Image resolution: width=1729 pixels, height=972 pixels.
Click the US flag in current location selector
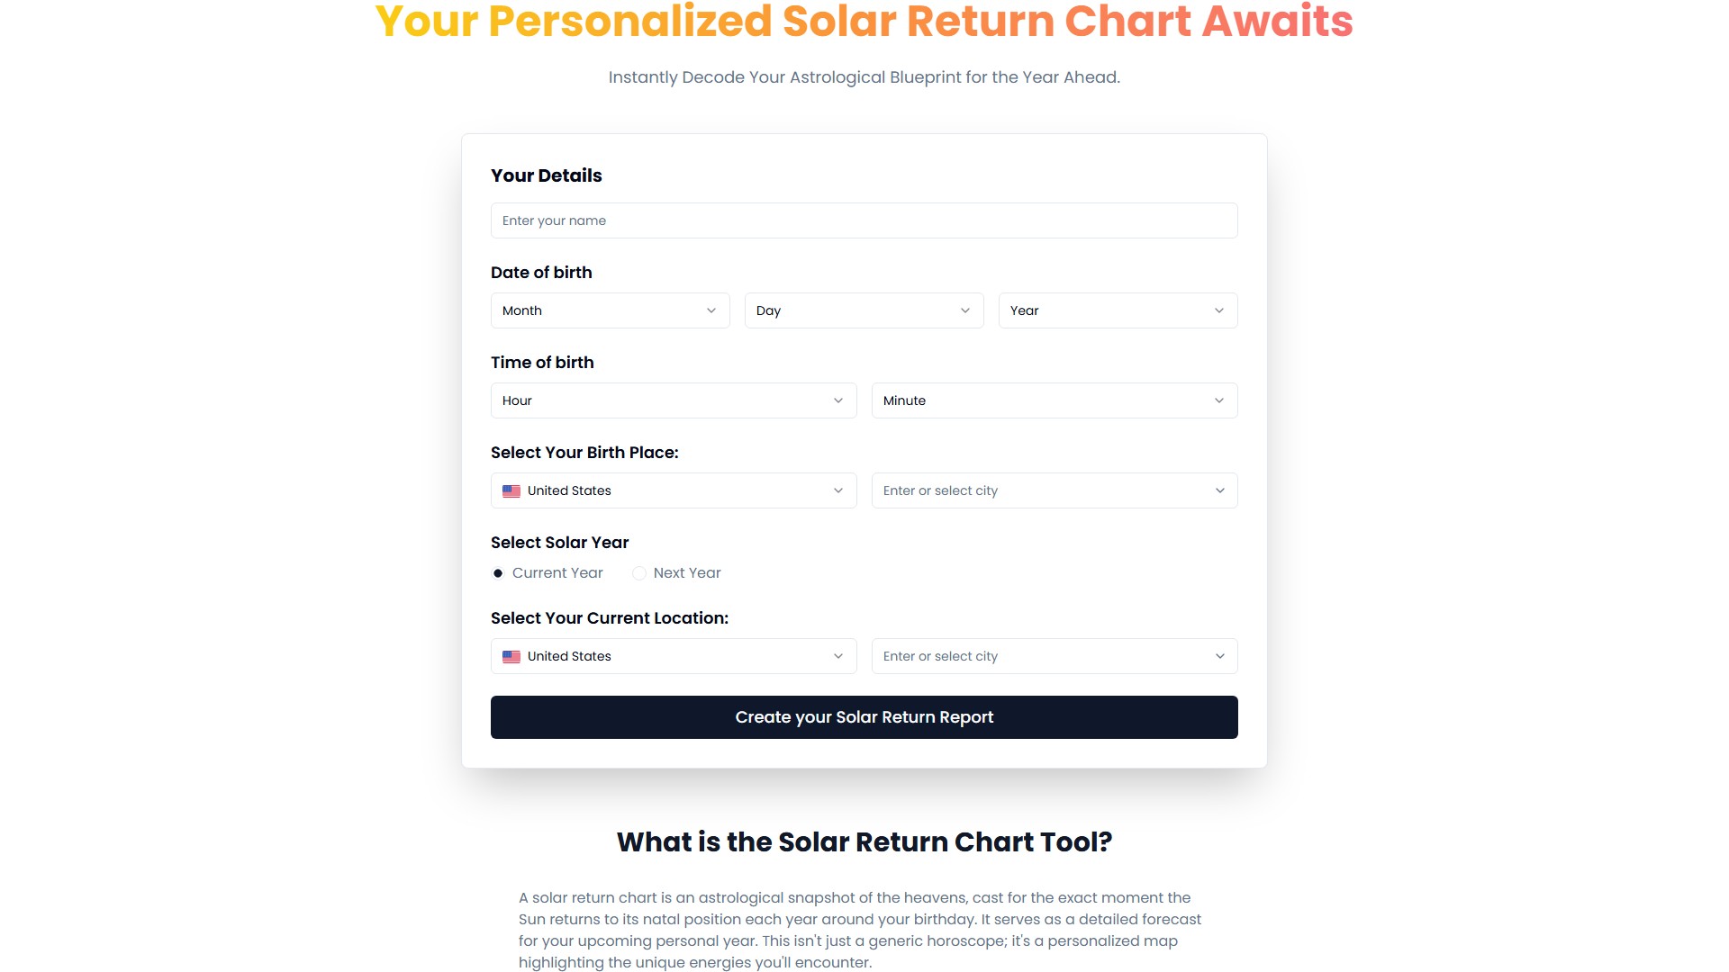(511, 656)
